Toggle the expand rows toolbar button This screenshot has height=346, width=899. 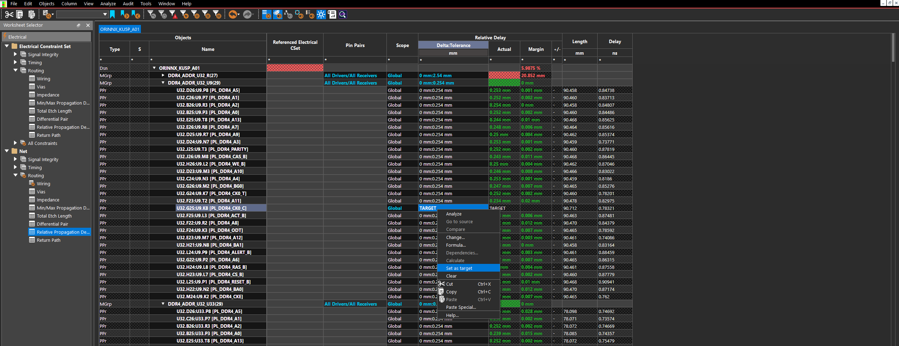pyautogui.click(x=267, y=14)
